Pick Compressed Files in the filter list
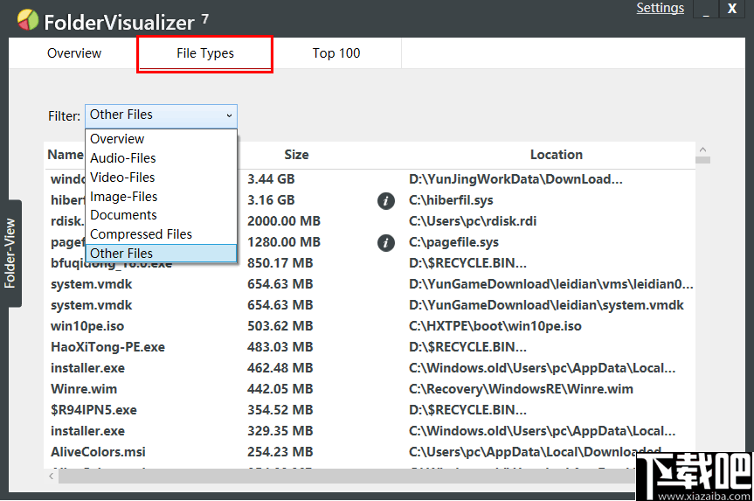 (x=141, y=234)
